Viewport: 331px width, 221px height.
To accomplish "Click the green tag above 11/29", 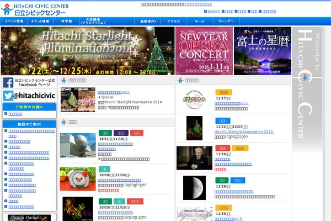I will (x=222, y=181).
